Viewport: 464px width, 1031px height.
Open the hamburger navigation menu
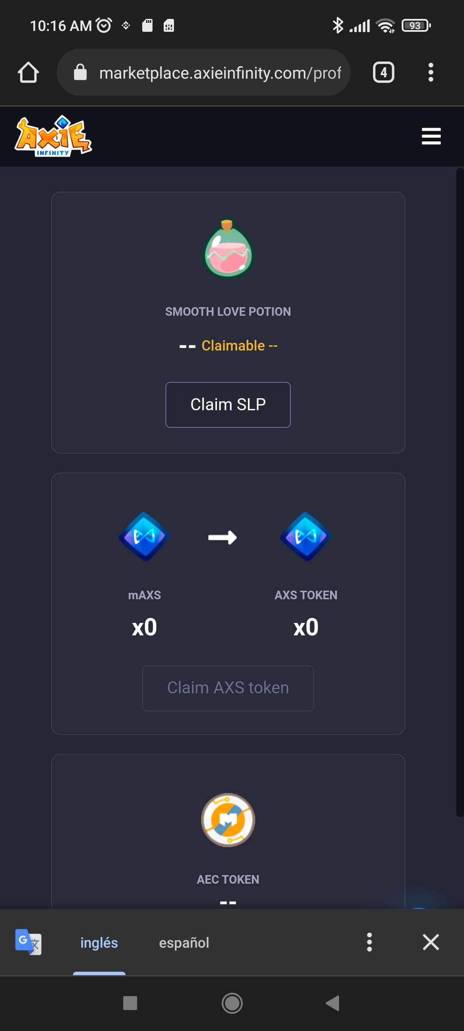(x=431, y=136)
